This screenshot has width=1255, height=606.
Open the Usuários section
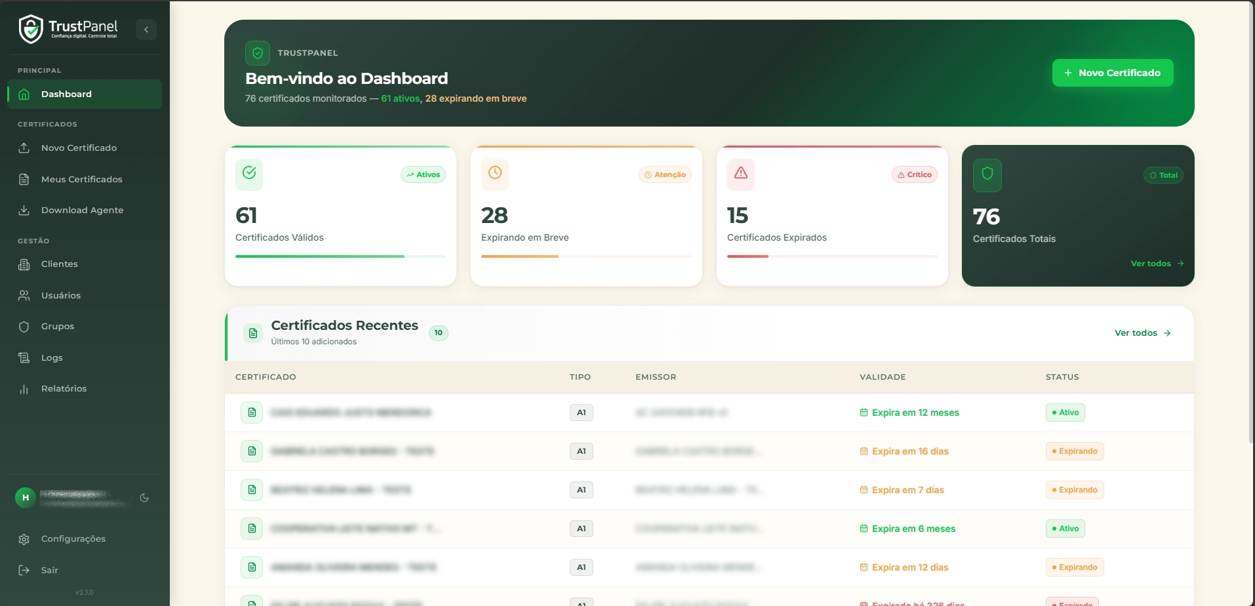click(85, 295)
